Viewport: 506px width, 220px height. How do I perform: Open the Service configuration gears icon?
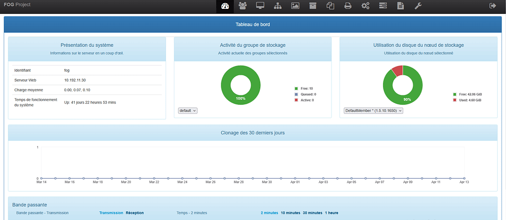click(x=365, y=6)
